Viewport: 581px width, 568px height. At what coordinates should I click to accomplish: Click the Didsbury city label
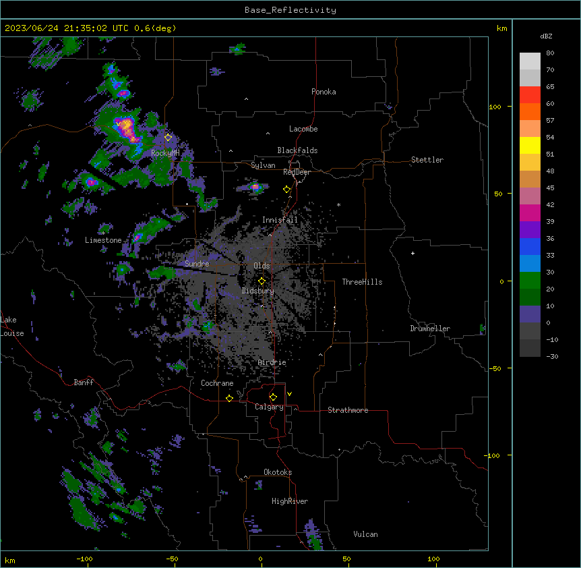tap(257, 291)
